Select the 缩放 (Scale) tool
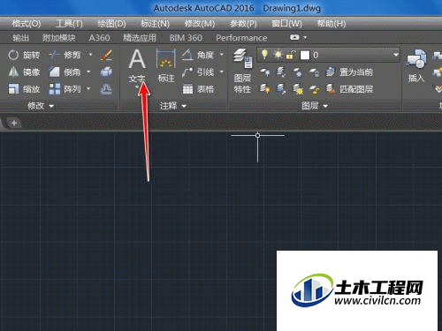Screen dimensions: 442x331 [24, 89]
